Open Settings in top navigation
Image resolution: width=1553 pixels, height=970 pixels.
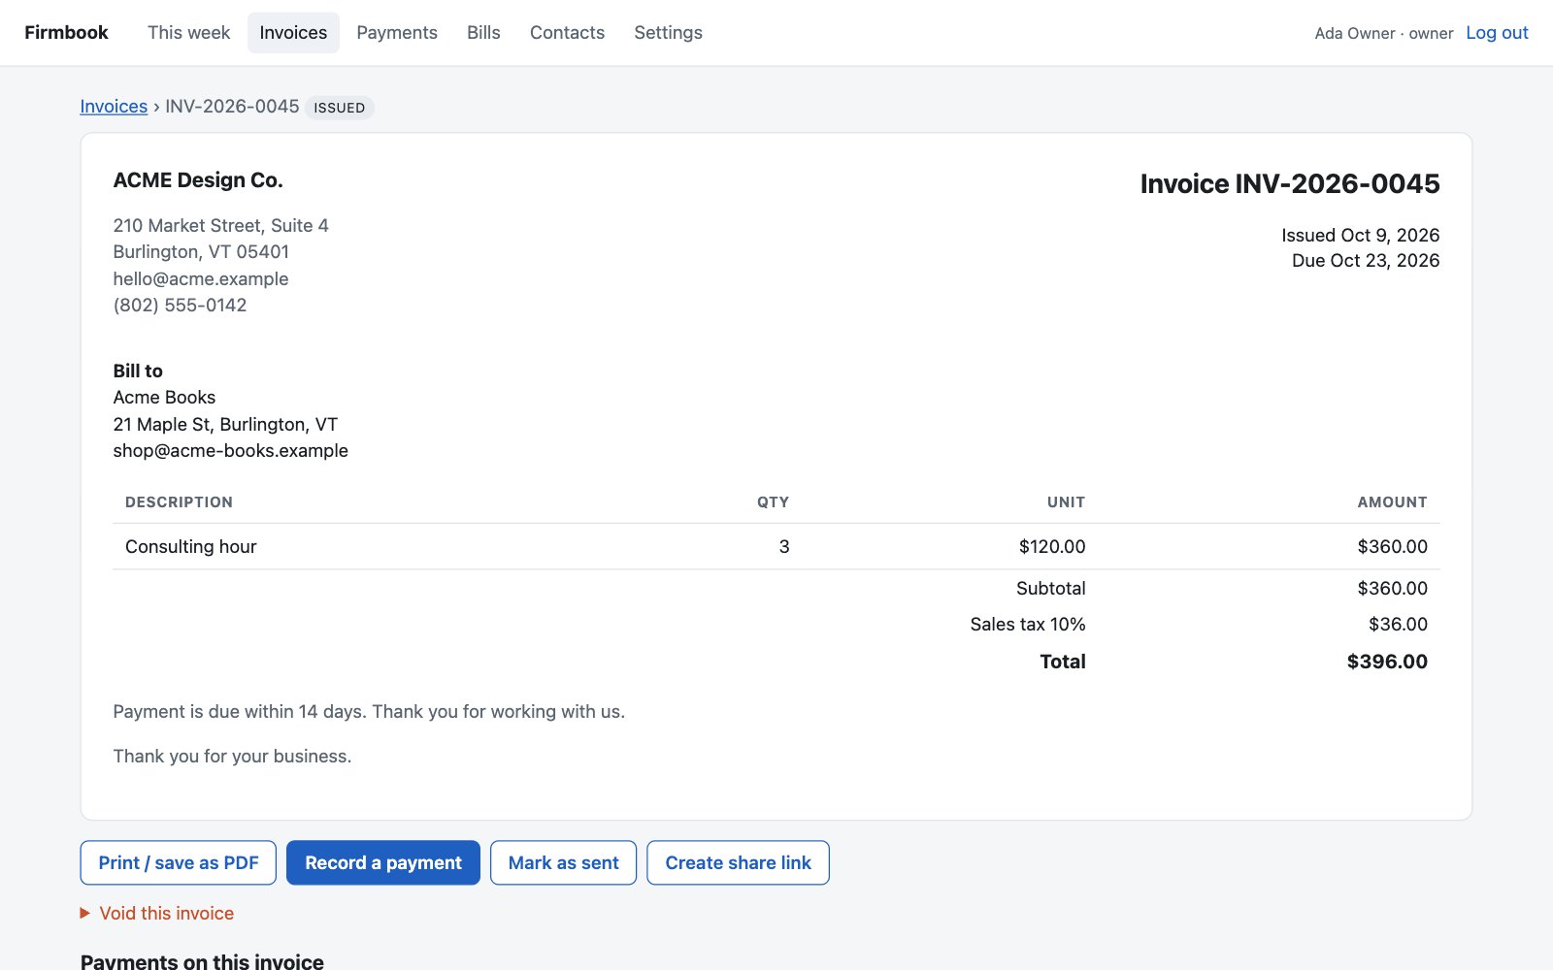pyautogui.click(x=668, y=32)
